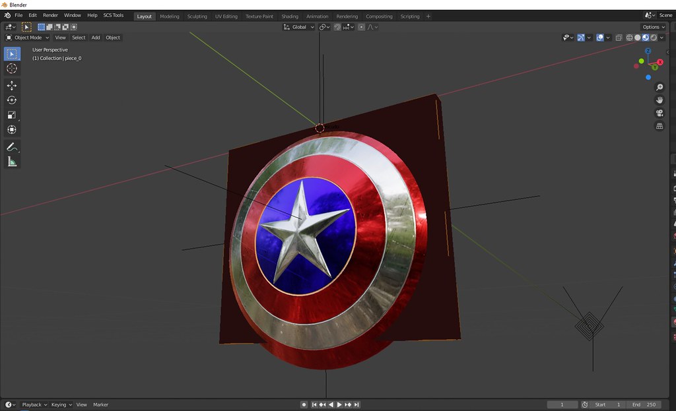Open the viewport shading options dropdown
The width and height of the screenshot is (676, 411).
coord(661,38)
